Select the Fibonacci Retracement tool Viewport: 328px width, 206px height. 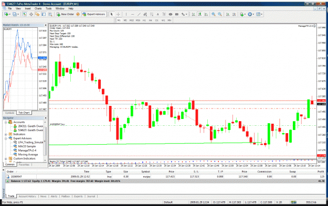152,14
